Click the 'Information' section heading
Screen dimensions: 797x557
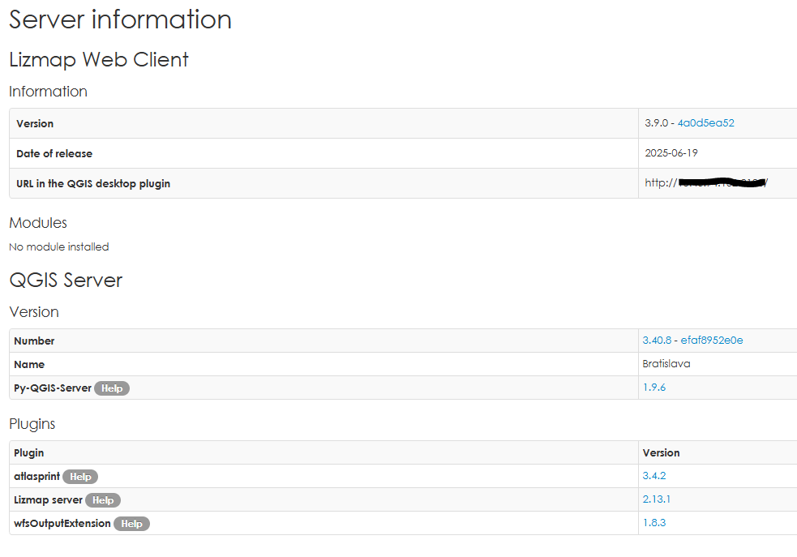point(49,92)
